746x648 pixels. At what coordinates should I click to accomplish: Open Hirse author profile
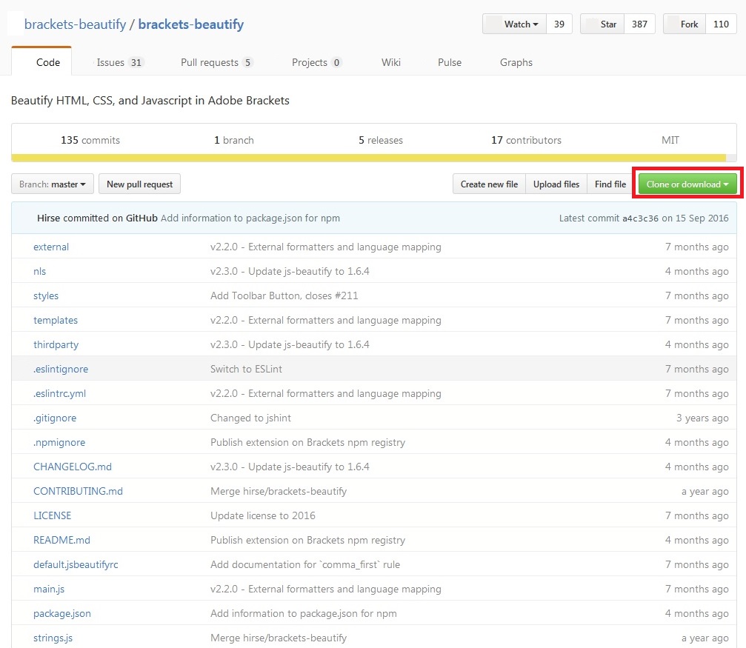[x=49, y=218]
